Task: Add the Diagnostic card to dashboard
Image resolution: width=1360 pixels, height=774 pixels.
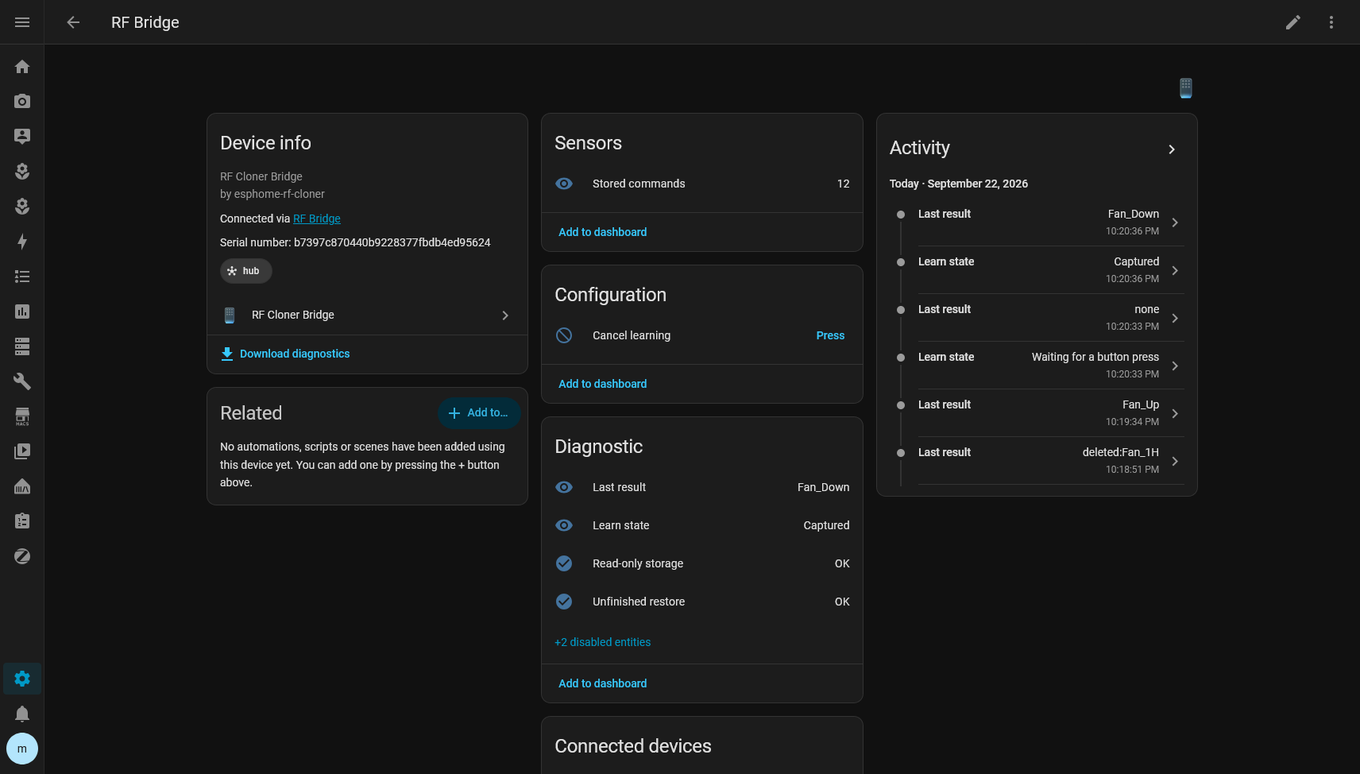Action: (x=603, y=683)
